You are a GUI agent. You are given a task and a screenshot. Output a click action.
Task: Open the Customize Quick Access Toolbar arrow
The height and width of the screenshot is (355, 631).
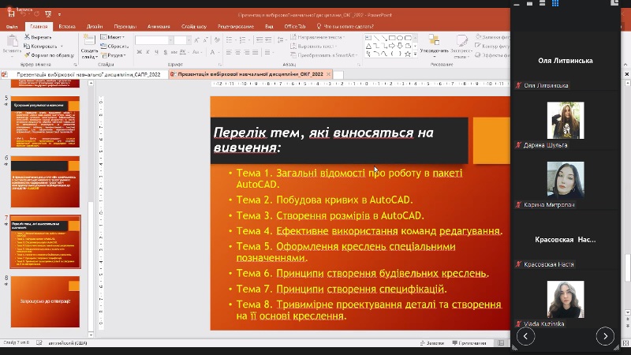[x=60, y=14]
